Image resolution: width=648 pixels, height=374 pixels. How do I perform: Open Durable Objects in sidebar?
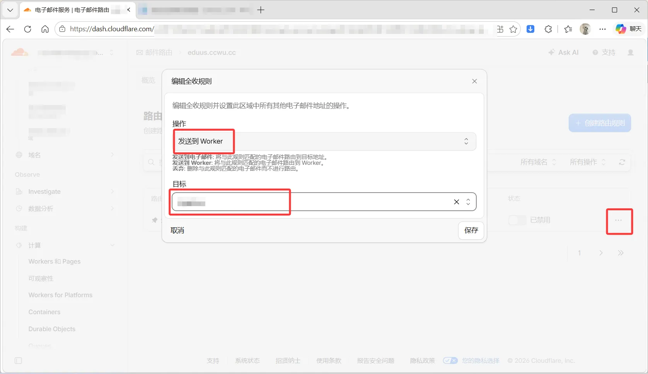52,329
